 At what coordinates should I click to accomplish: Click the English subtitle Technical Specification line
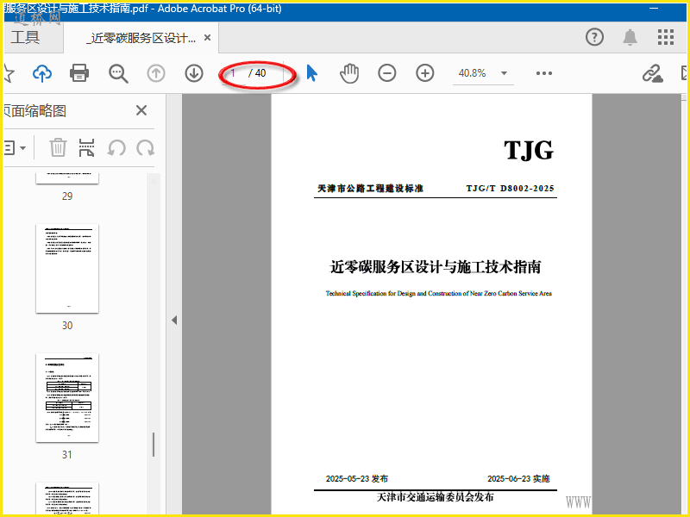[x=438, y=293]
